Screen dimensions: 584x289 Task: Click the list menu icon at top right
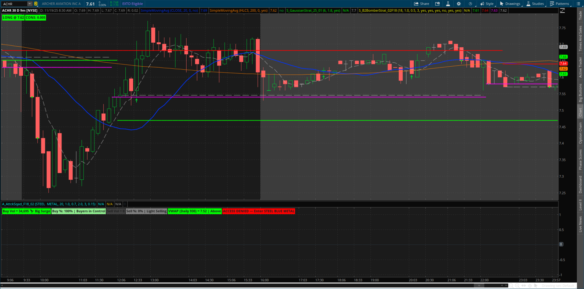click(x=578, y=4)
